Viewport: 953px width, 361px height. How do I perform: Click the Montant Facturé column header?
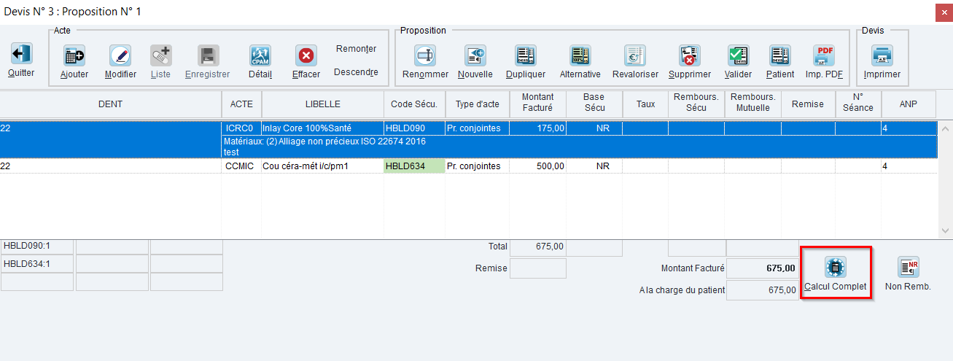point(538,104)
